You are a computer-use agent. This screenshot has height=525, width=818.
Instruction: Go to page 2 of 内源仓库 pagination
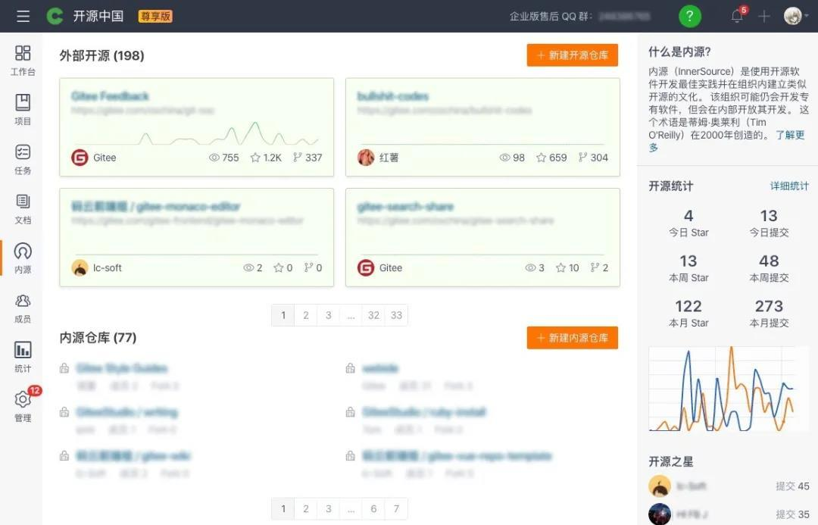305,508
